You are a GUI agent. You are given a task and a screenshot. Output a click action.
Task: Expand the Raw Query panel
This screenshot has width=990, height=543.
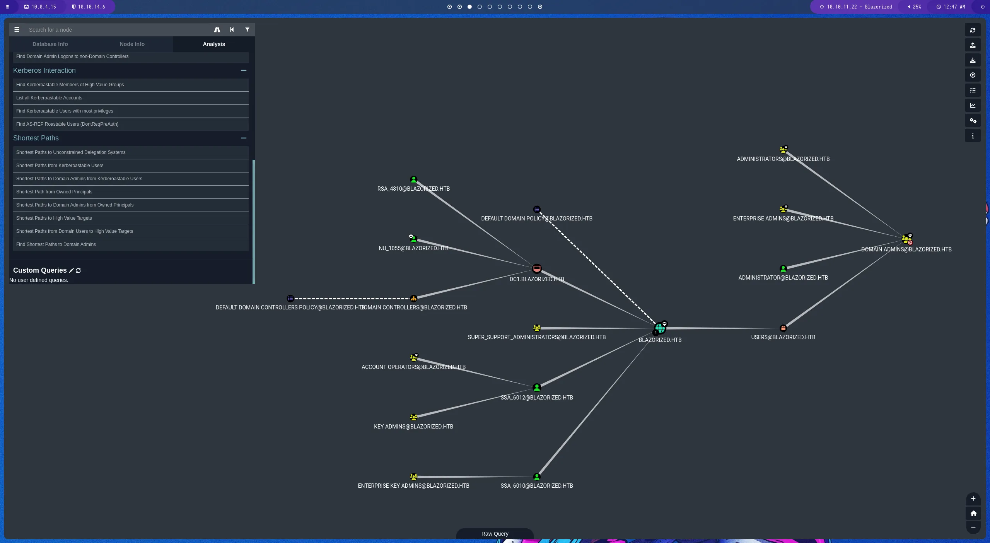click(x=495, y=534)
